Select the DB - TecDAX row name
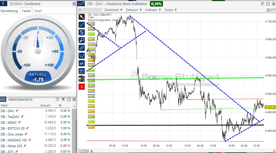 coord(10,117)
